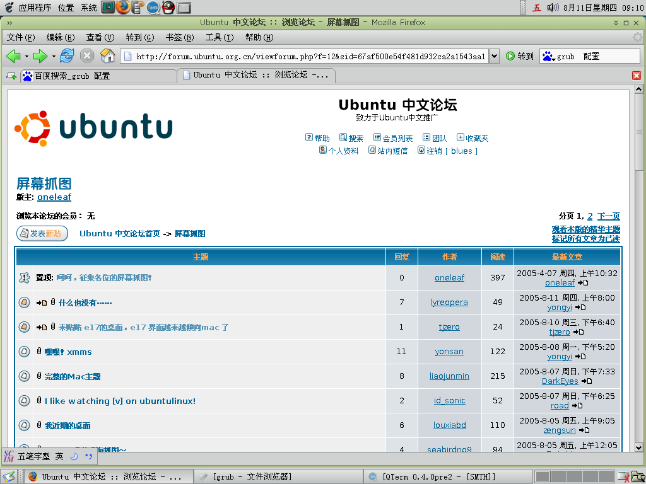Open the topic 完整的Mac主题
The image size is (646, 484).
point(73,376)
